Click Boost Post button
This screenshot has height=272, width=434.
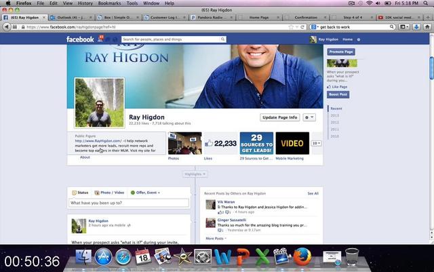pos(338,94)
